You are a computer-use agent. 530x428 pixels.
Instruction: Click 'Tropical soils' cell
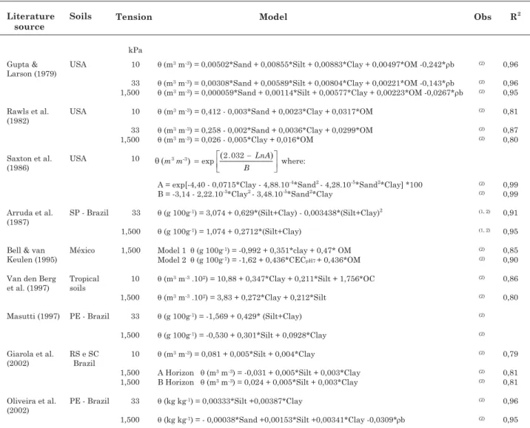[x=84, y=284]
